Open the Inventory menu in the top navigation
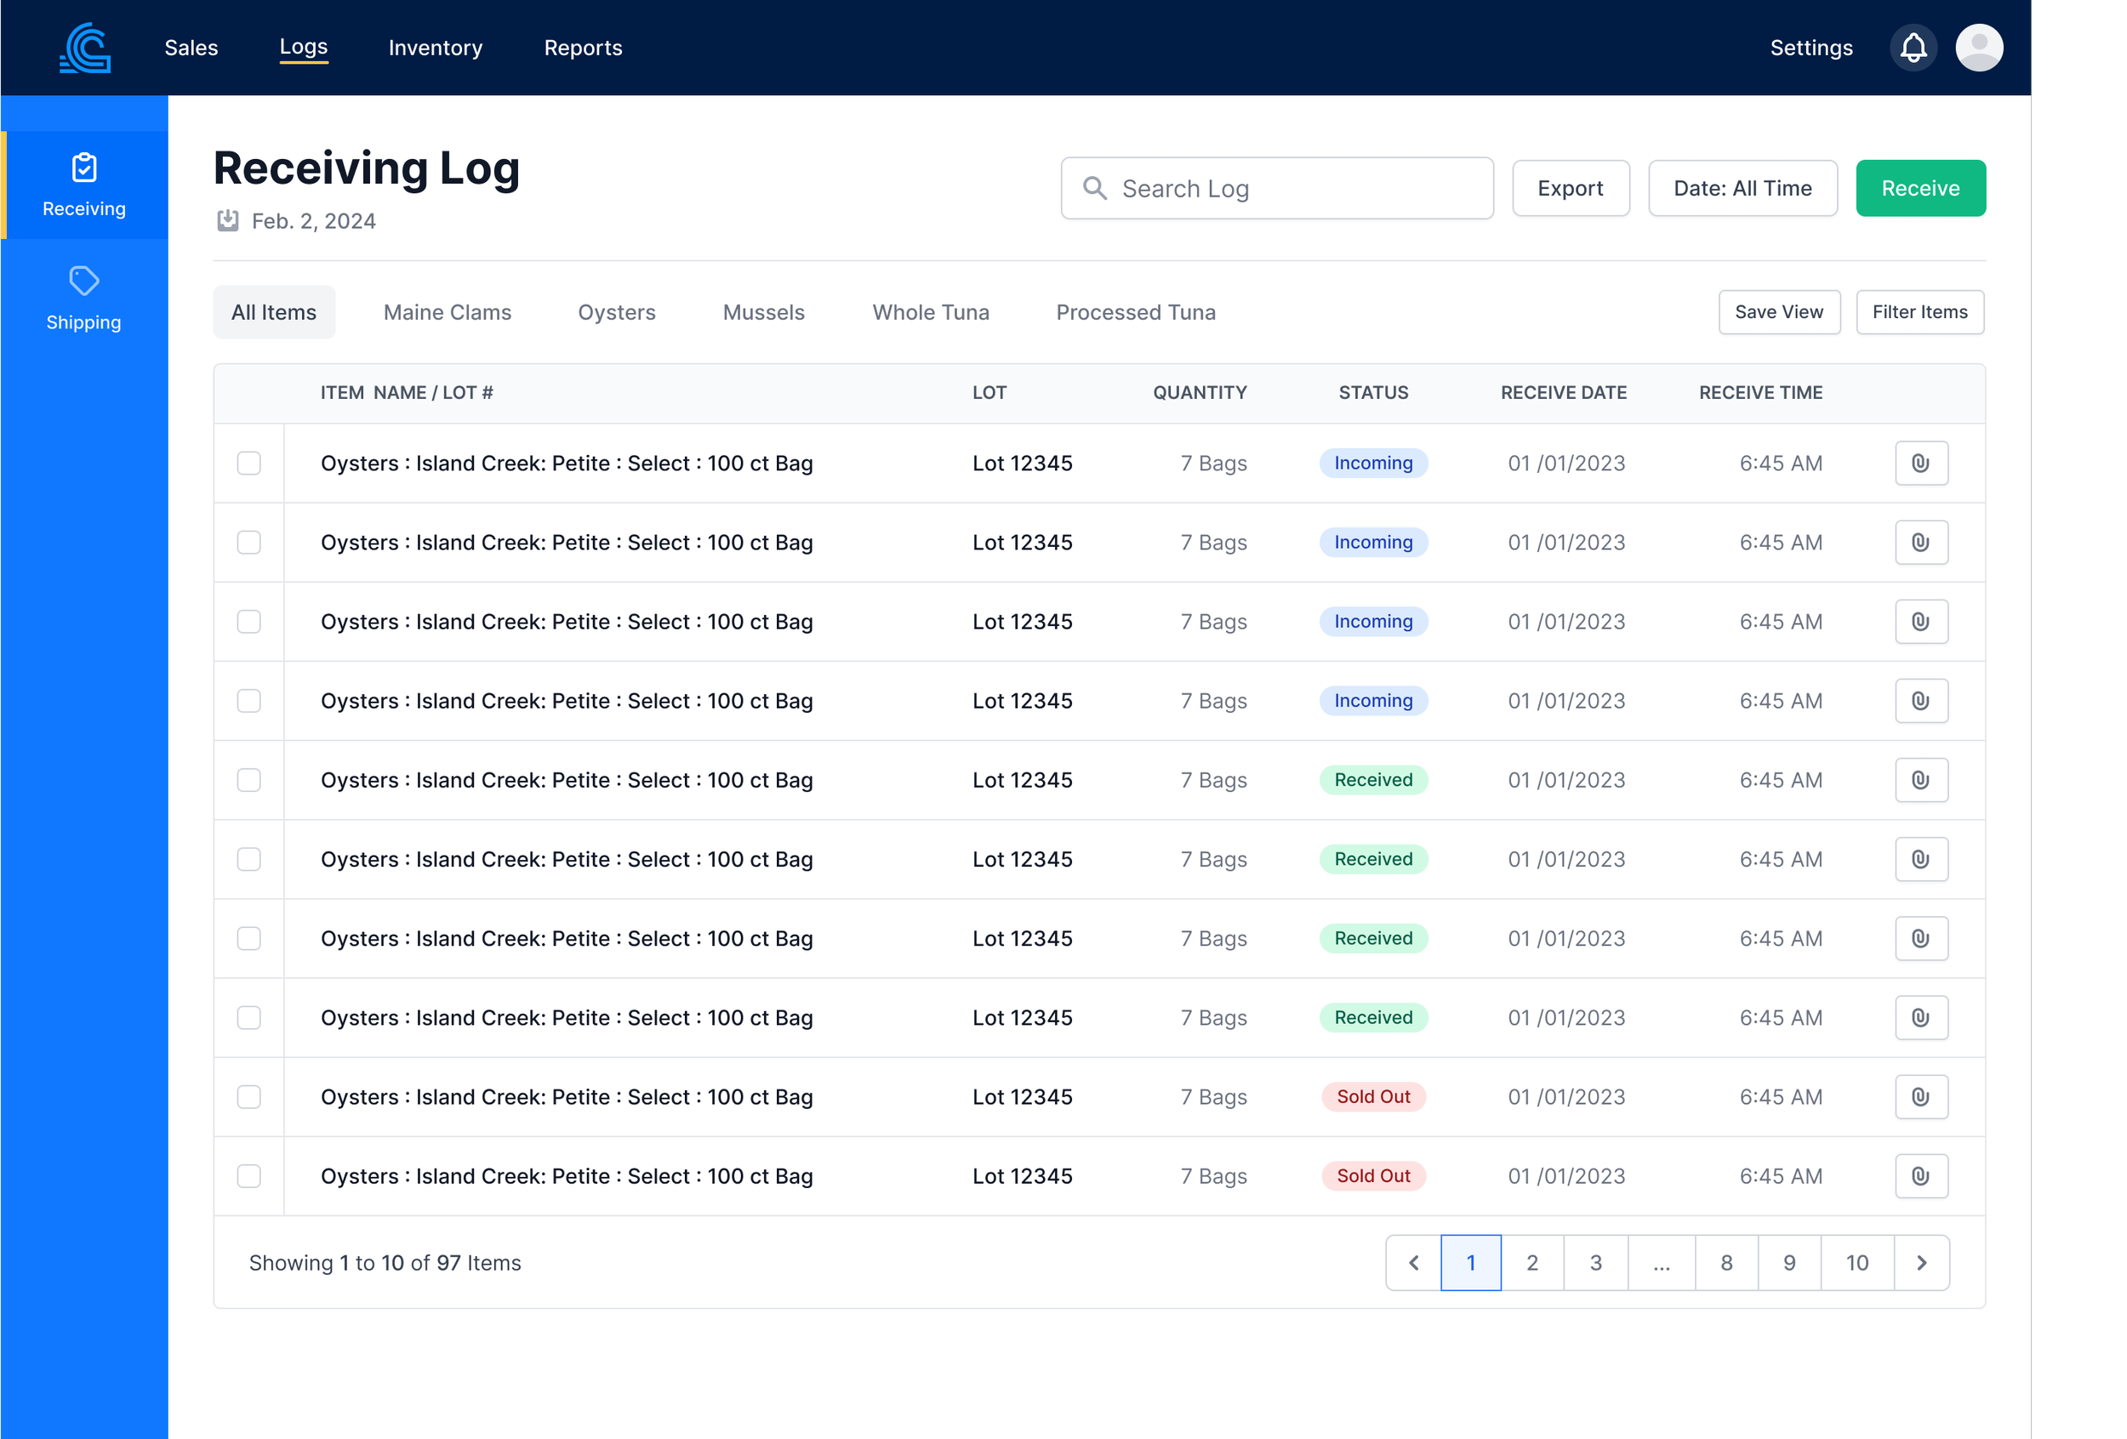The image size is (2127, 1439). coord(435,48)
